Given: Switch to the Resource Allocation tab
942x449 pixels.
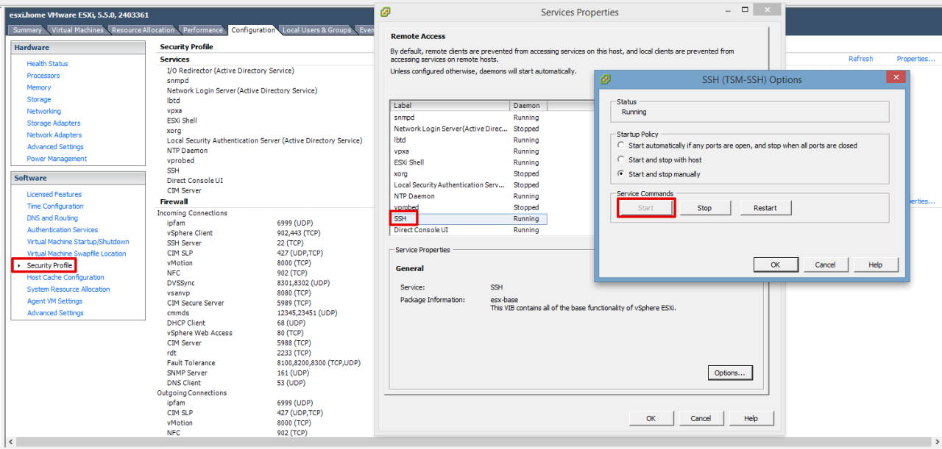Looking at the screenshot, I should 143,30.
